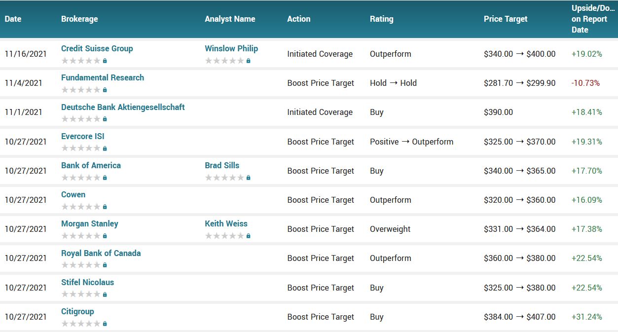The height and width of the screenshot is (332, 618).
Task: Click lock icon under Citigroup stars
Action: click(x=105, y=324)
